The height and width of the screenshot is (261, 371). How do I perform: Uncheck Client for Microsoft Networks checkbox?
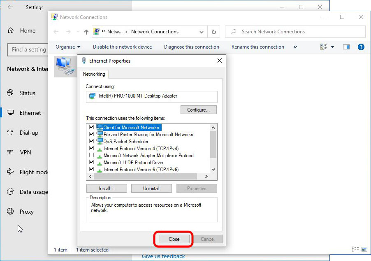[x=91, y=128]
